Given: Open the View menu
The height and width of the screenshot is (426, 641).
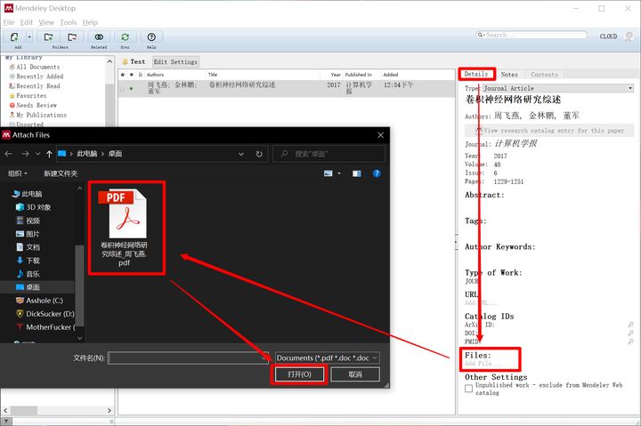Looking at the screenshot, I should pos(46,22).
